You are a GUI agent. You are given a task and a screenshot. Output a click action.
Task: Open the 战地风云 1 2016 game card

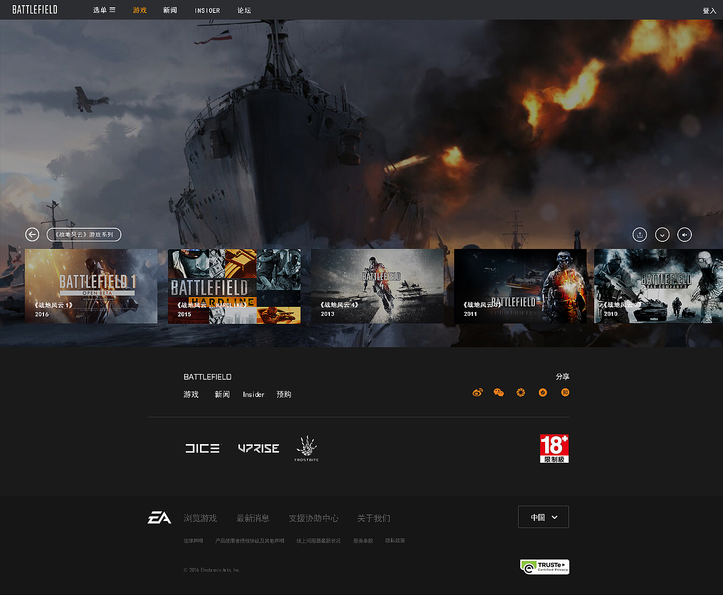pos(91,286)
